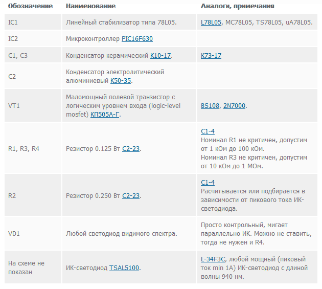Select the IC1 designation cell

[x=33, y=22]
